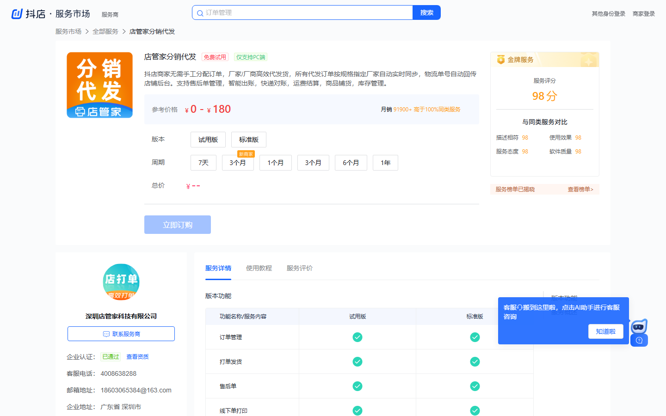
Task: Click the 订单管理 试用版 checkmark icon
Action: (x=358, y=337)
